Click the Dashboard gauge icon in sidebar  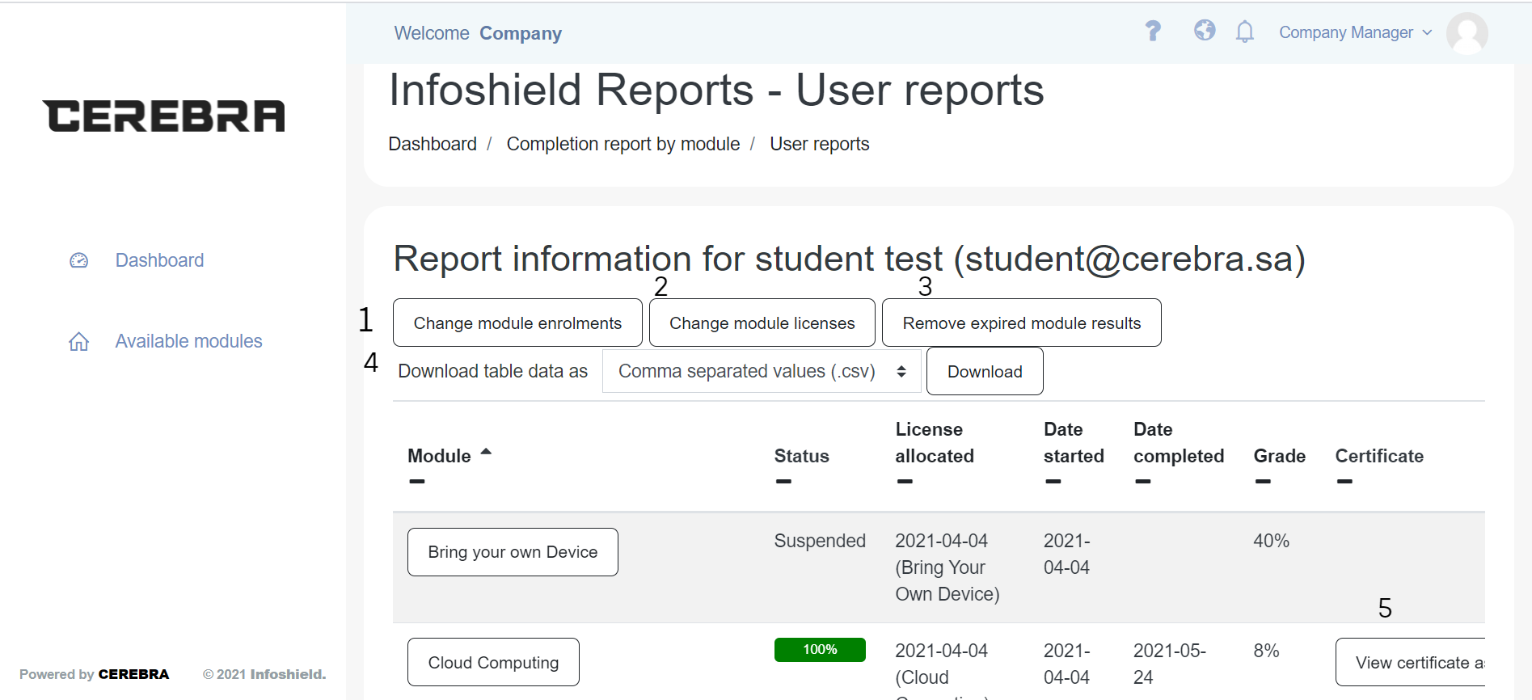click(78, 260)
